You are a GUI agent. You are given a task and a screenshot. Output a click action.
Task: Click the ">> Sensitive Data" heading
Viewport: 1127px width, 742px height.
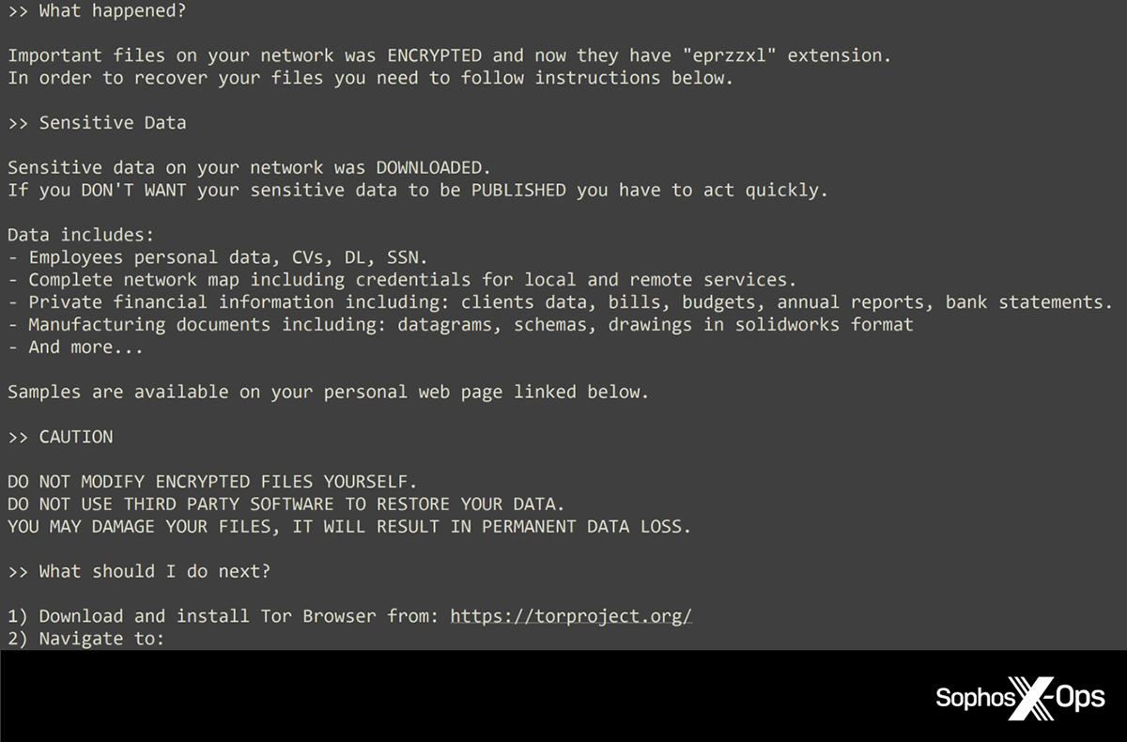(x=97, y=123)
